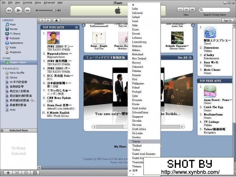
Task: Click the Sign In button
Action: 228,21
